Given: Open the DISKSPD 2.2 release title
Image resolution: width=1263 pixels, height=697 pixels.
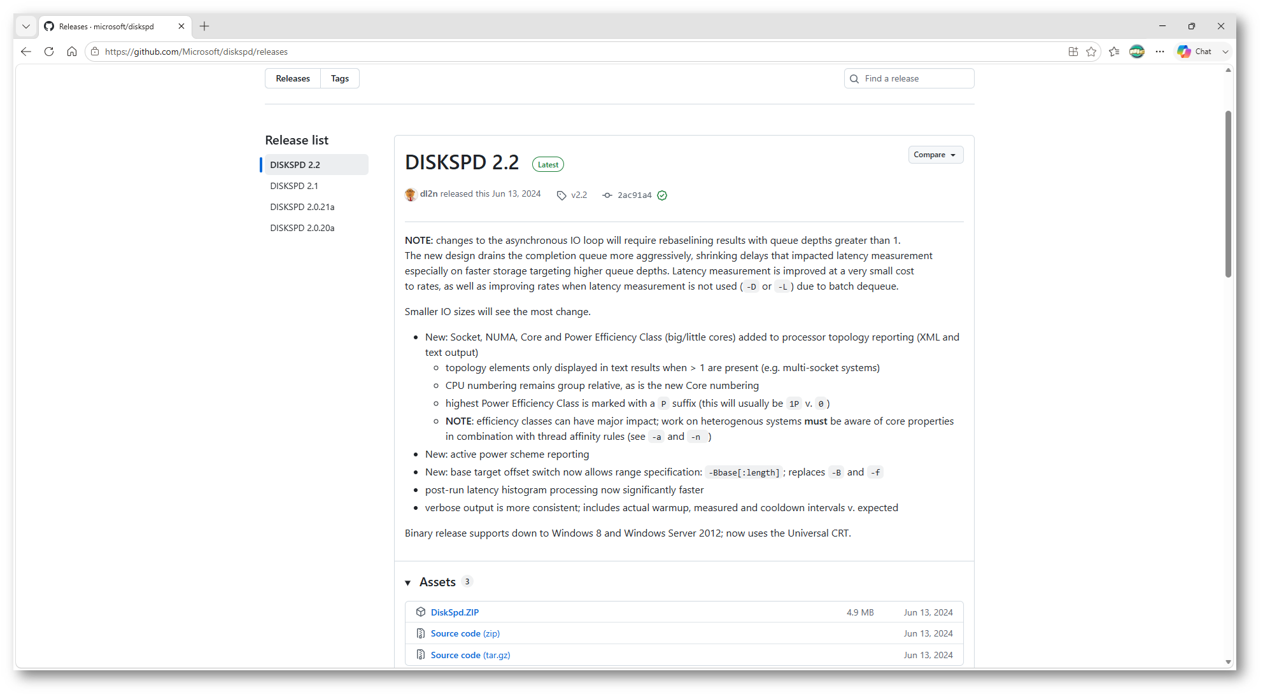Looking at the screenshot, I should [x=462, y=162].
